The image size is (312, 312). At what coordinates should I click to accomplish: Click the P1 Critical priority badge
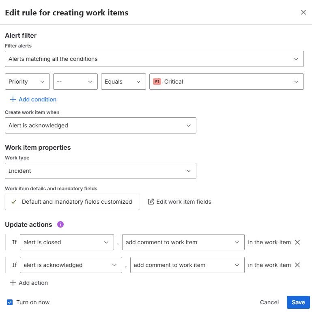(157, 82)
